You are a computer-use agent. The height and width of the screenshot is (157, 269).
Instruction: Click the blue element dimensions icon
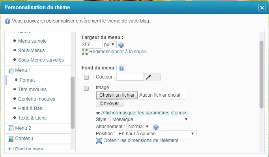point(99,141)
